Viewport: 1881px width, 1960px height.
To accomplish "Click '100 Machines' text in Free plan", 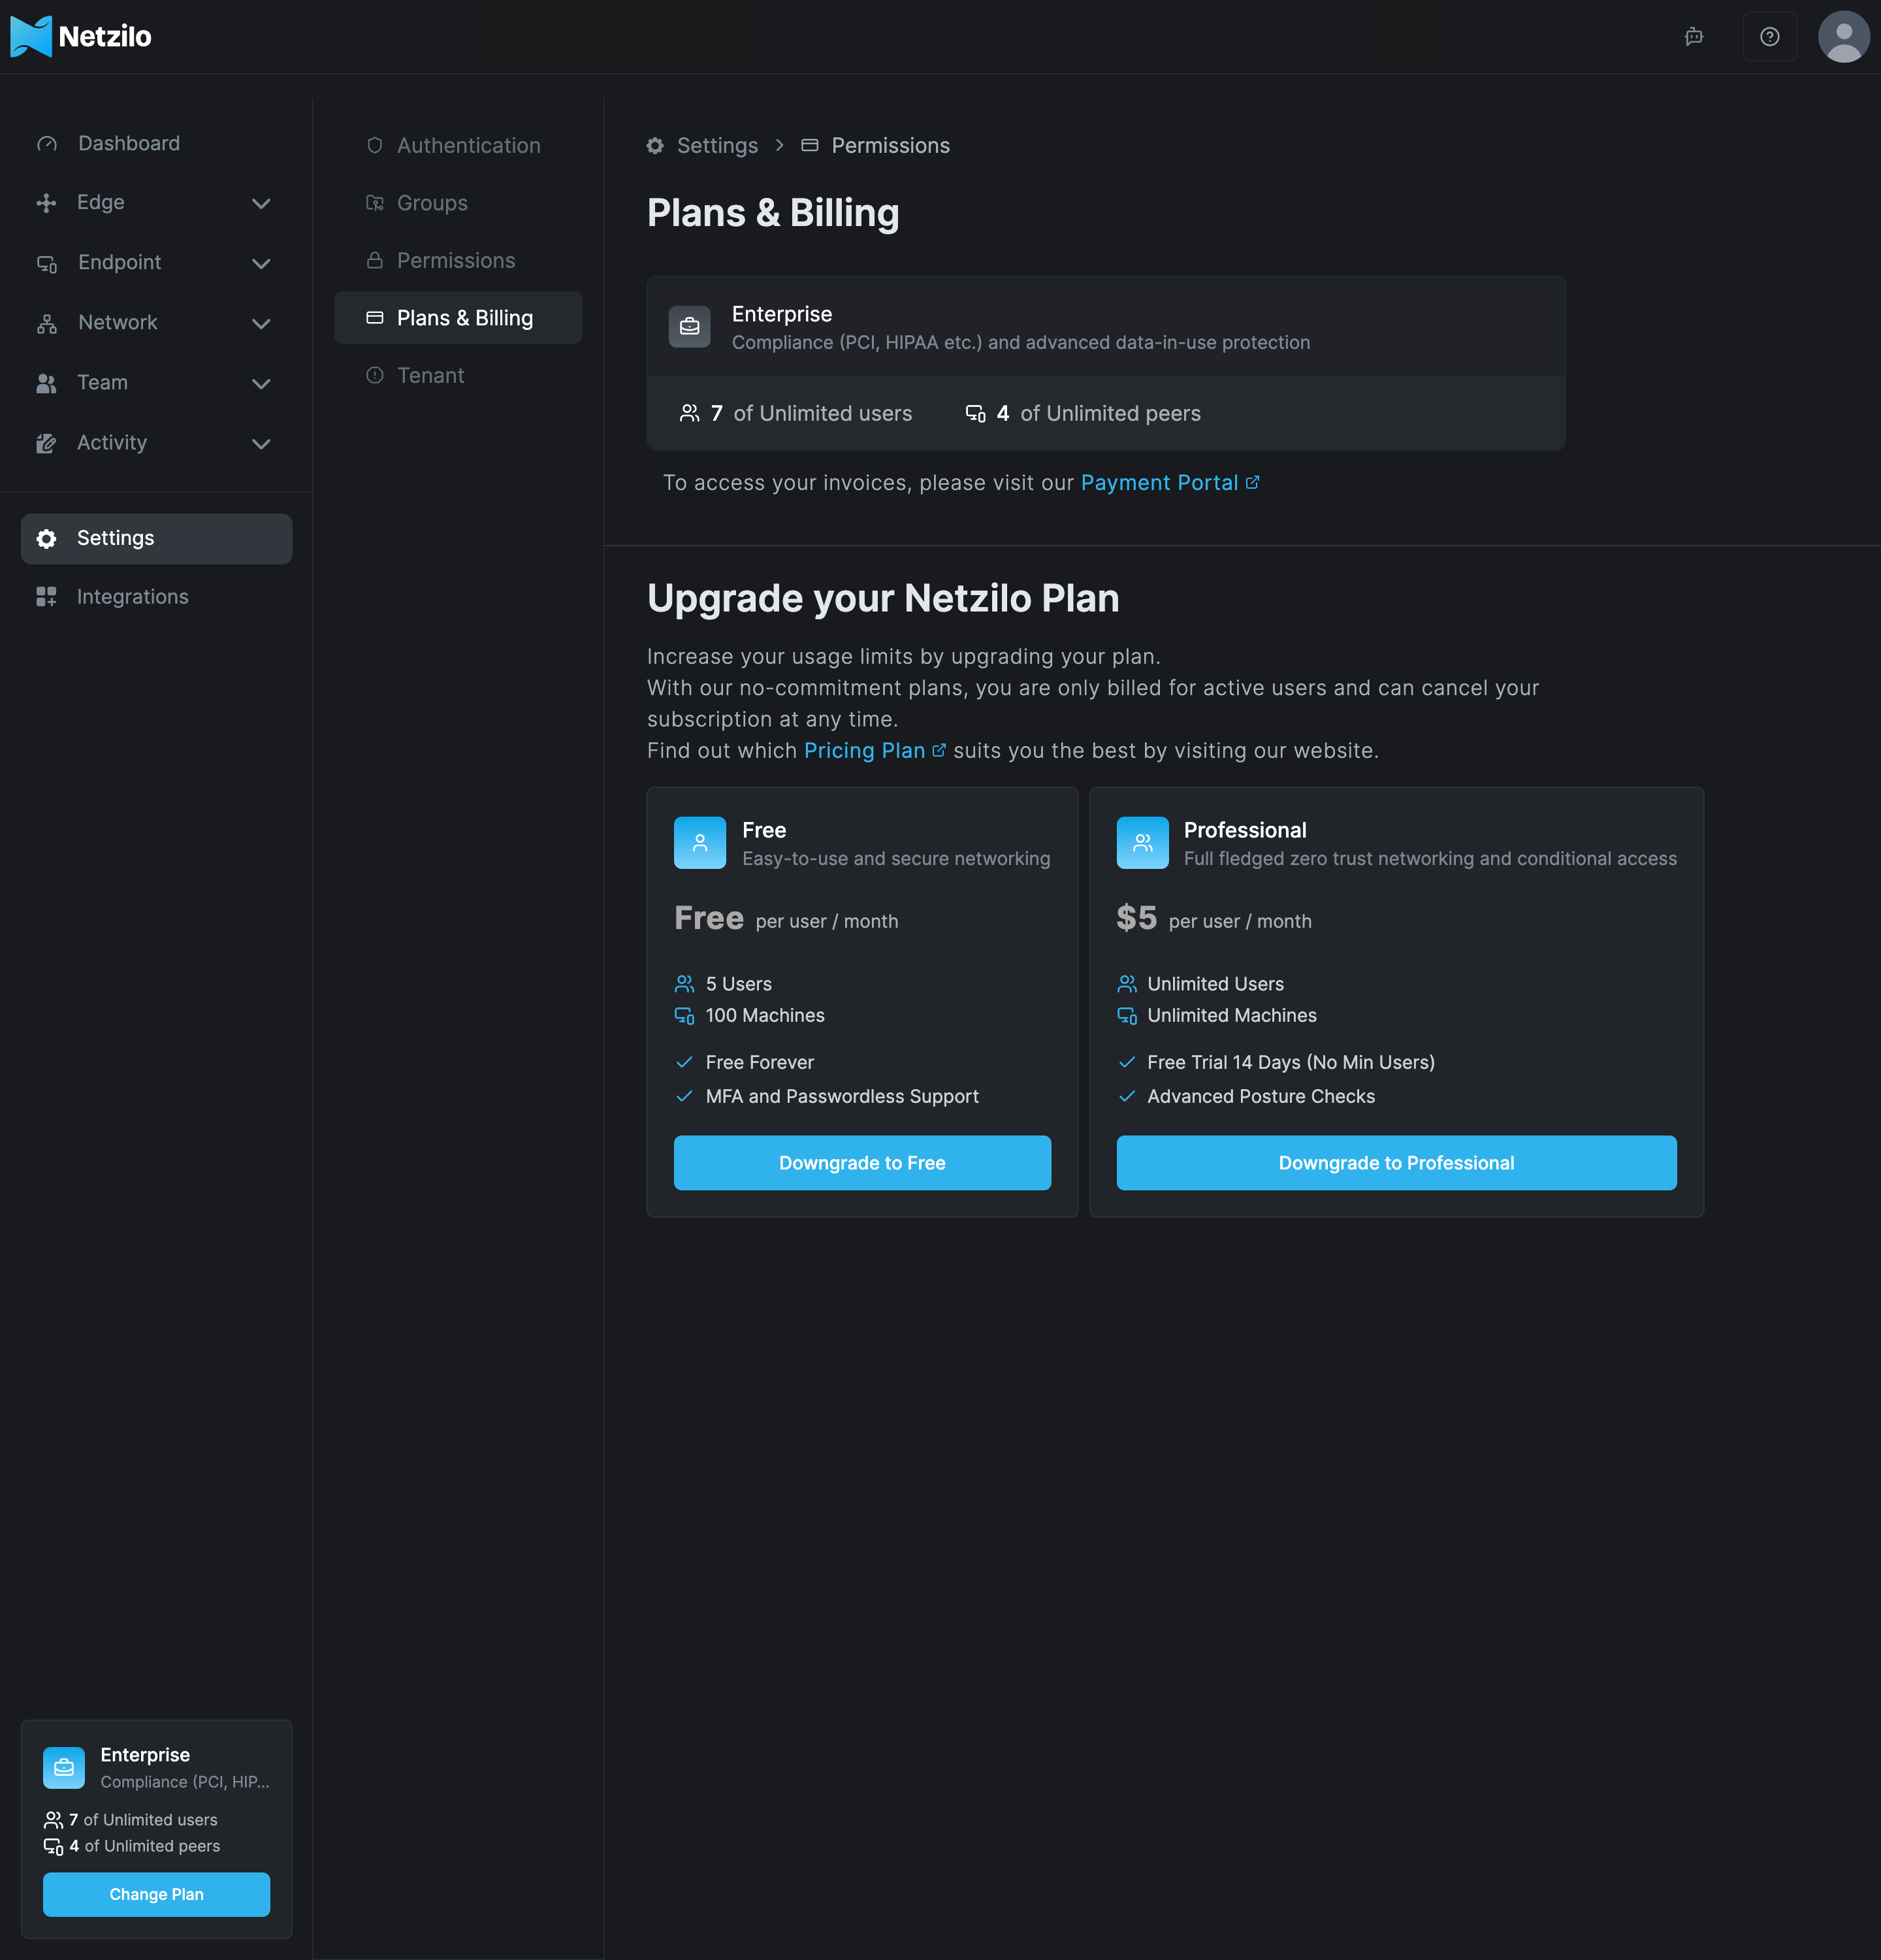I will tap(765, 1016).
